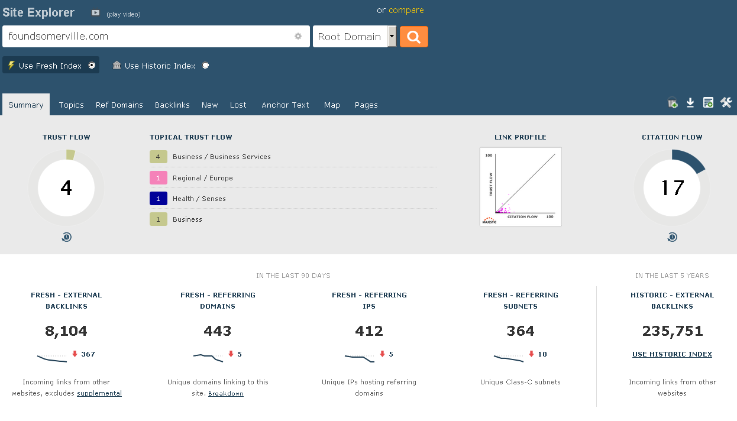The width and height of the screenshot is (737, 421).
Task: Select the Use Fresh Index radio button
Action: coord(92,66)
